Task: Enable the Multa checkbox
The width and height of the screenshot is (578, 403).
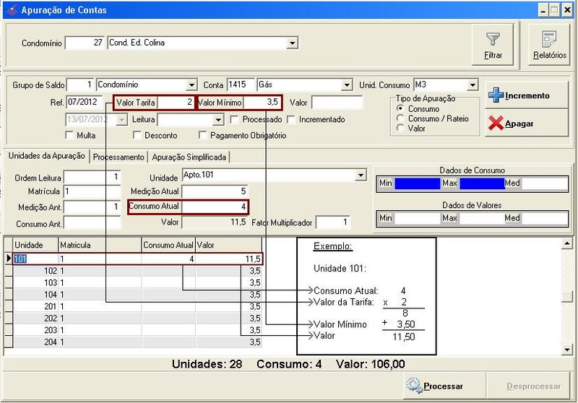Action: 69,135
